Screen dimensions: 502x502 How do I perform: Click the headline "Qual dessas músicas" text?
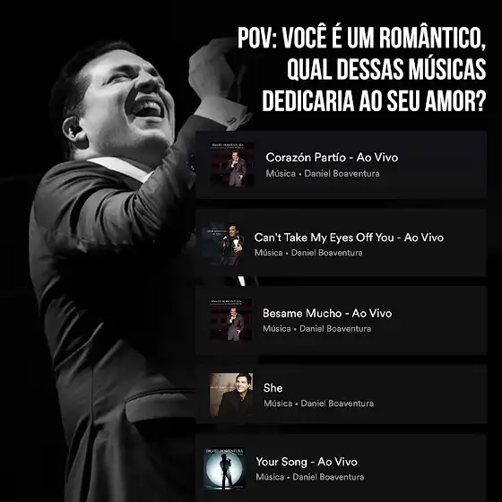click(386, 70)
